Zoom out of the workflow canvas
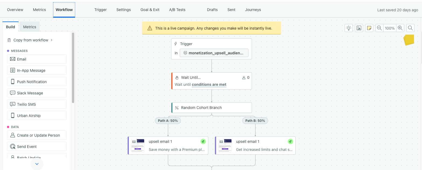The width and height of the screenshot is (422, 170). click(379, 28)
